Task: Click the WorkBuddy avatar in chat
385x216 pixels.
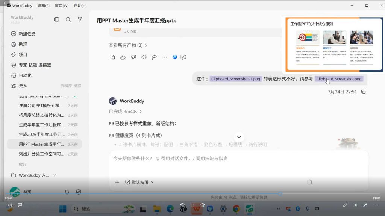Action: point(113,101)
